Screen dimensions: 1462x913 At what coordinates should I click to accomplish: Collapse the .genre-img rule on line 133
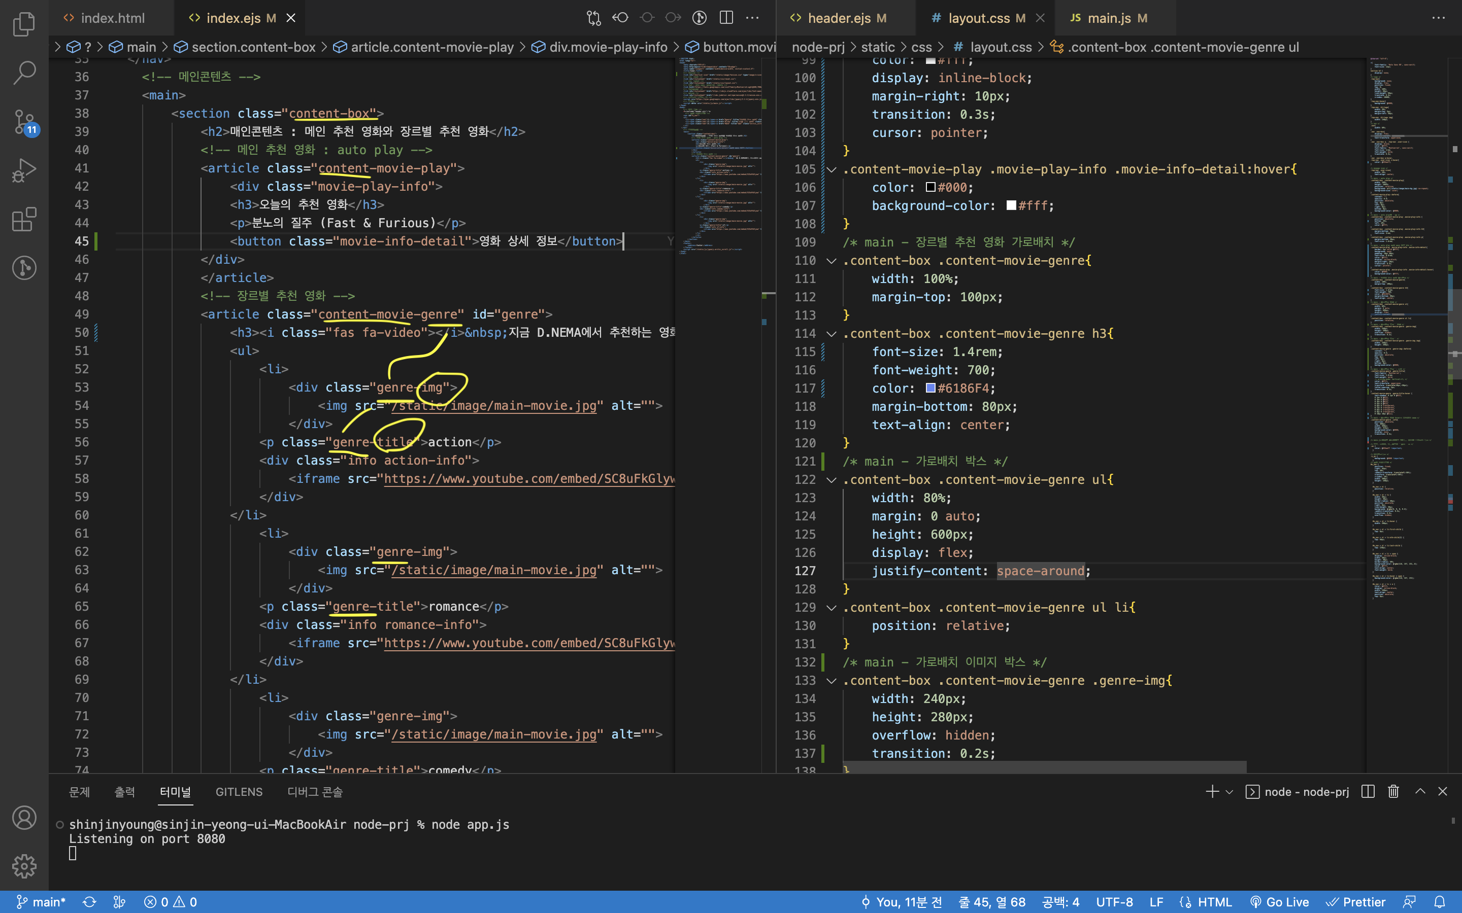(832, 681)
